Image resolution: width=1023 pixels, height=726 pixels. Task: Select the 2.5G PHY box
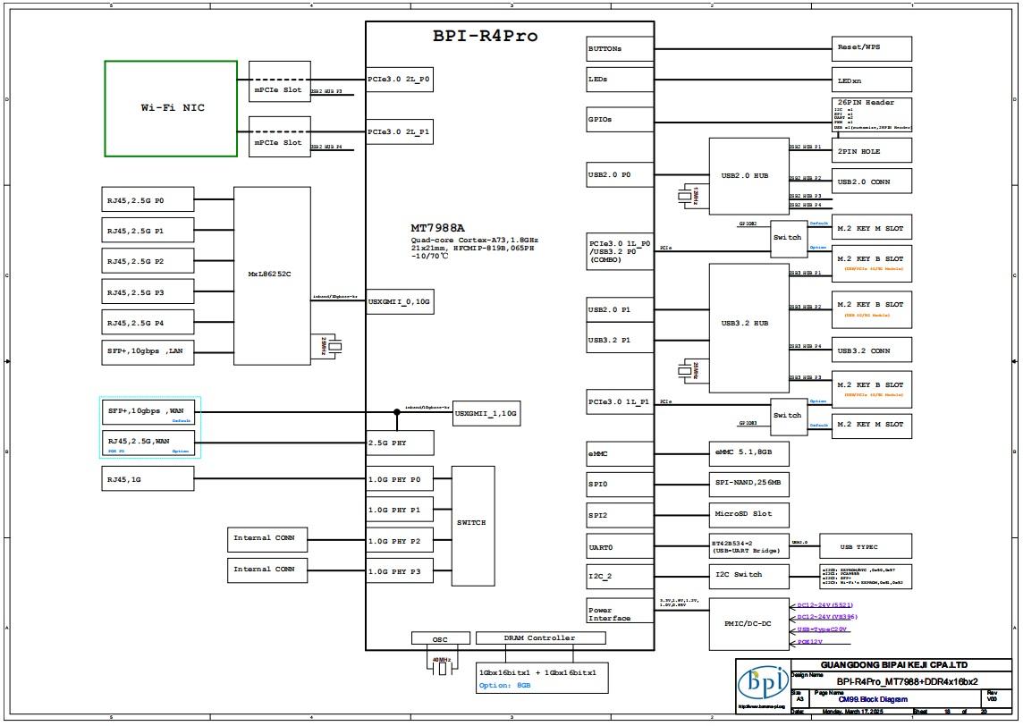coord(400,443)
